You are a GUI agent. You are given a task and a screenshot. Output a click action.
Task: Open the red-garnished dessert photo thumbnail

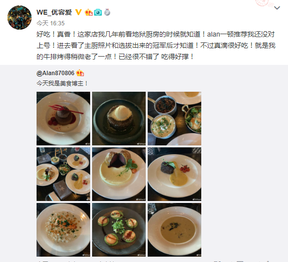63,119
